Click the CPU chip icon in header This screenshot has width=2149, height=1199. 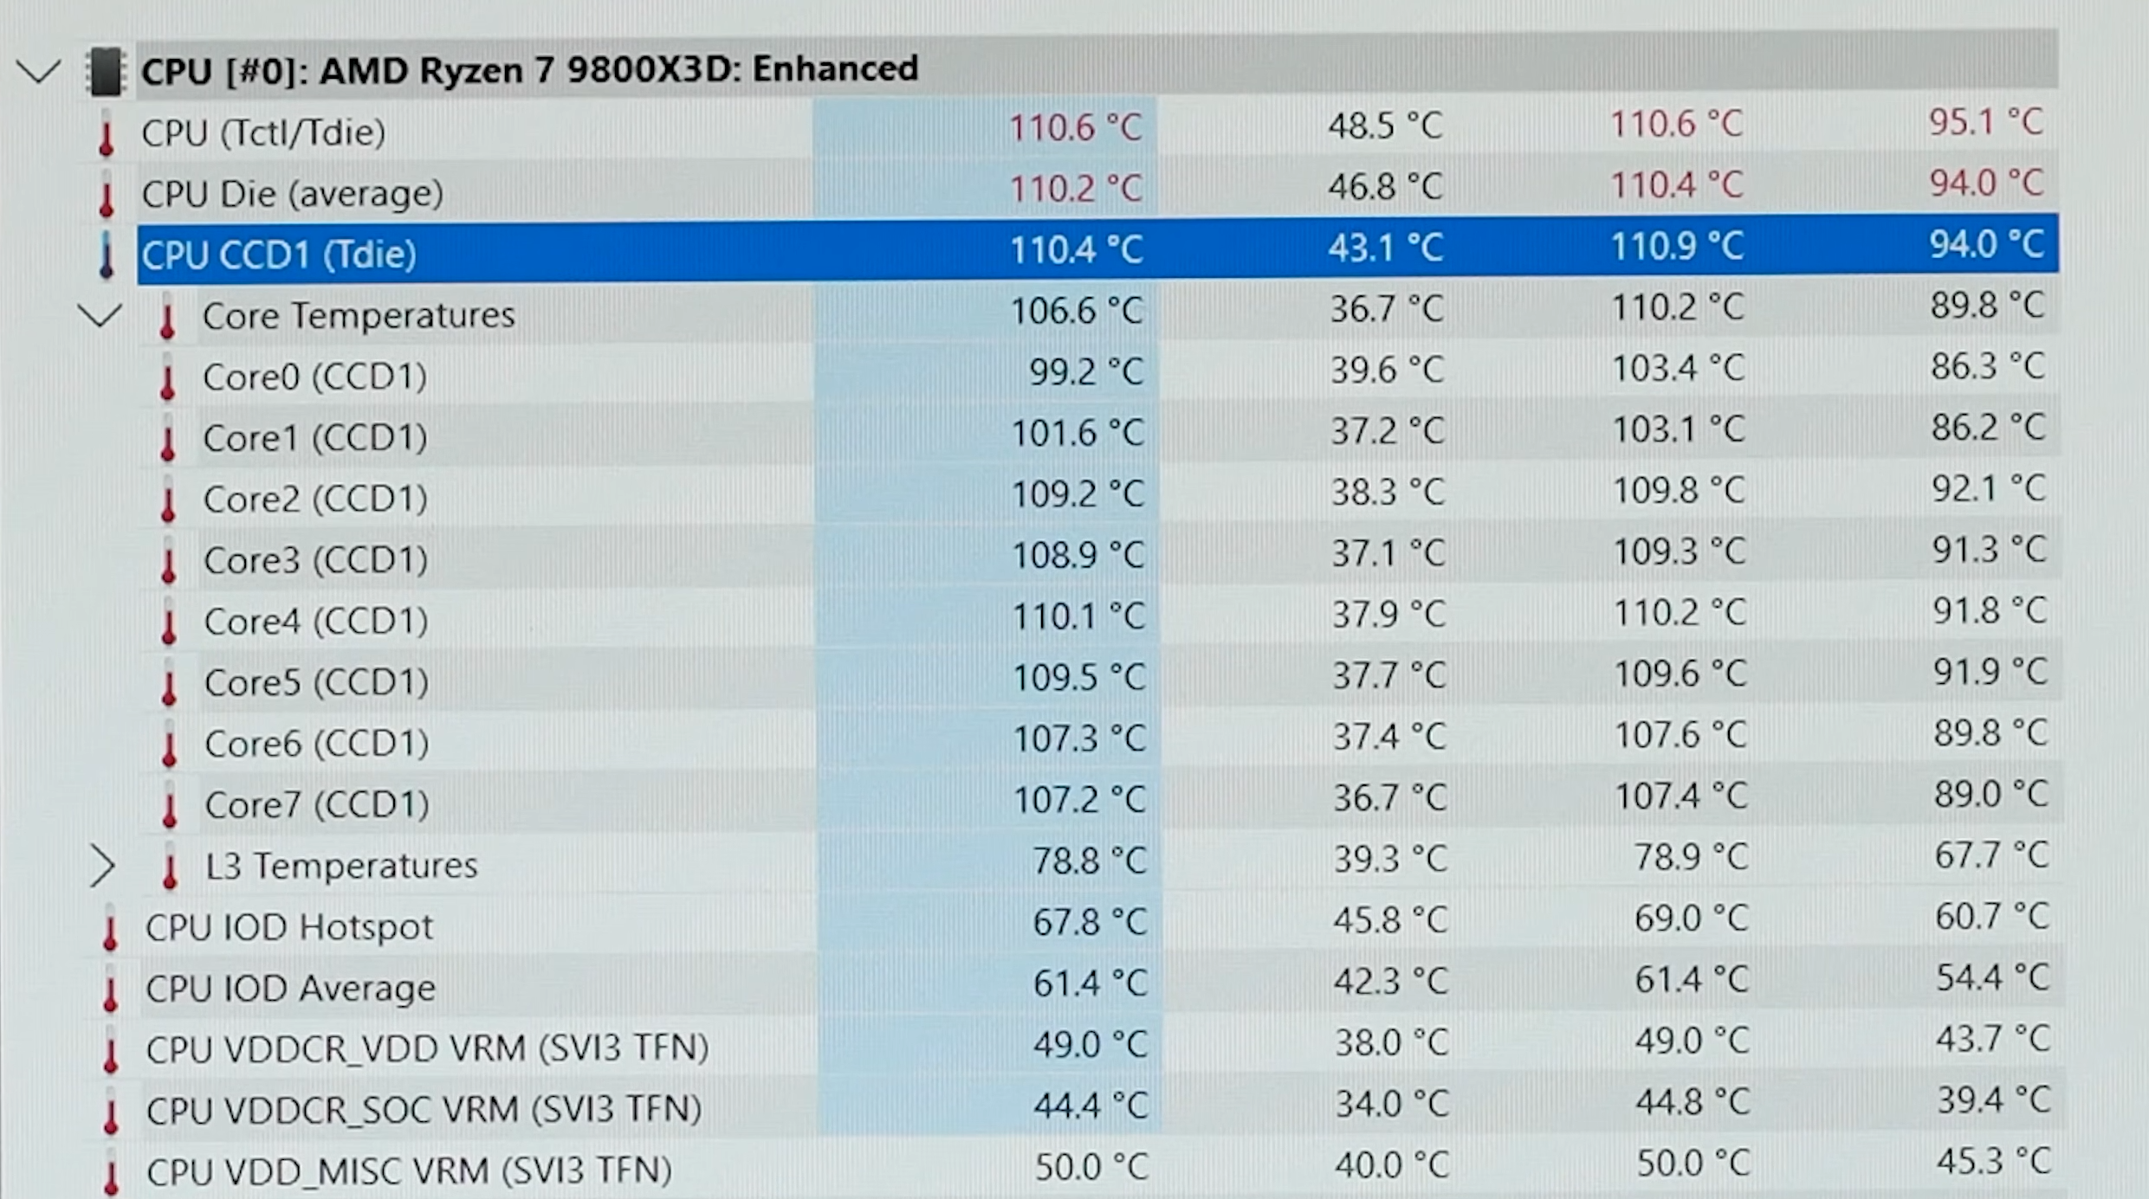pyautogui.click(x=106, y=71)
